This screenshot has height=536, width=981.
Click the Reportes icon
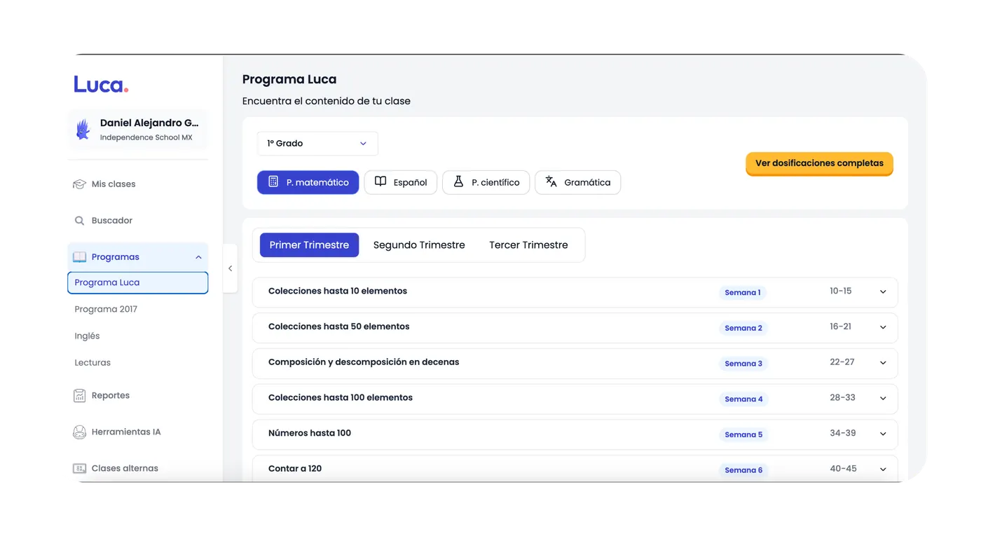pyautogui.click(x=80, y=396)
